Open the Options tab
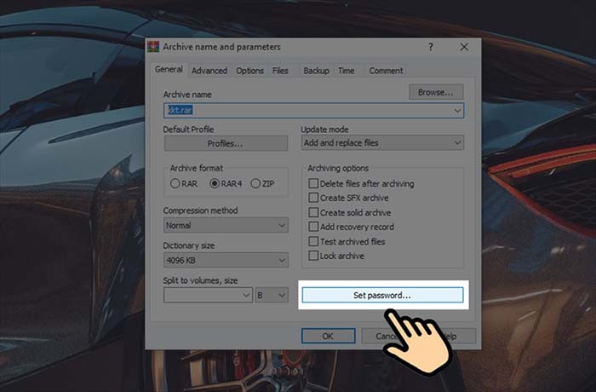Screen dimensions: 596x392 [249, 71]
